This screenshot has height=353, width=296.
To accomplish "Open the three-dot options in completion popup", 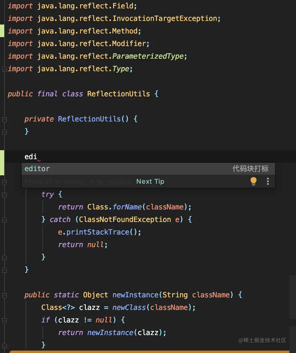I will click(268, 181).
